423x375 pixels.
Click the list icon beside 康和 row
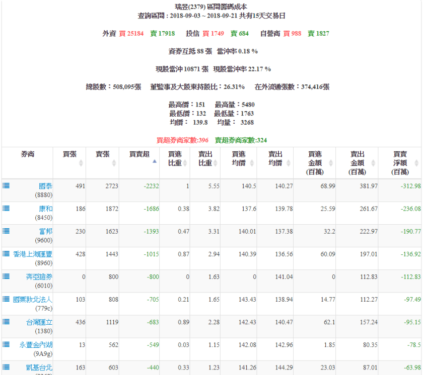6,208
